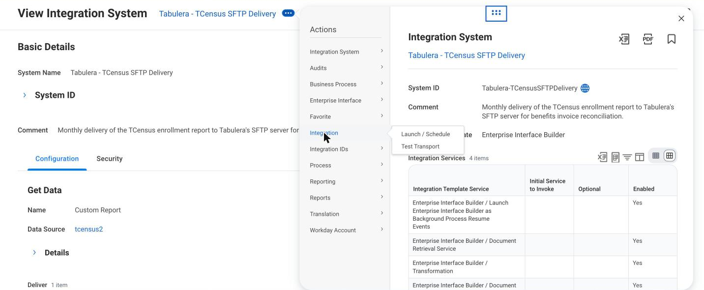
Task: Open the Workday Account action item
Action: pos(333,231)
